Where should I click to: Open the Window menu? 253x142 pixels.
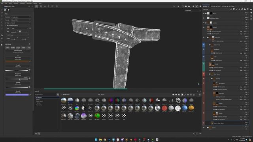click(16, 4)
